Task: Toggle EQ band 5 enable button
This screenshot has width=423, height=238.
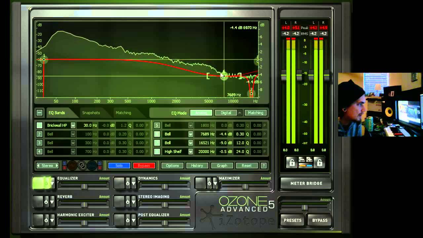Action: pyautogui.click(x=157, y=125)
